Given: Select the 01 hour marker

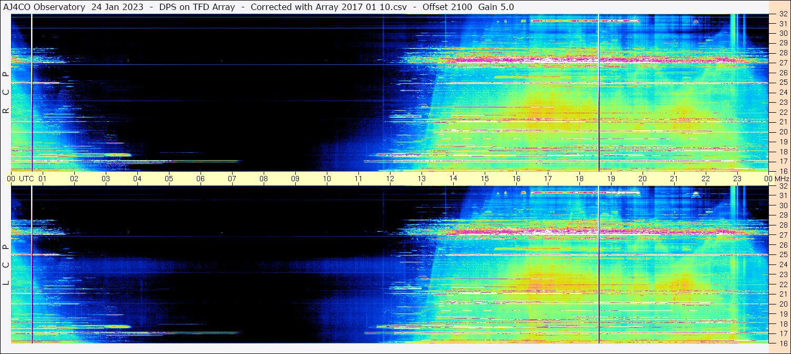Looking at the screenshot, I should point(43,179).
